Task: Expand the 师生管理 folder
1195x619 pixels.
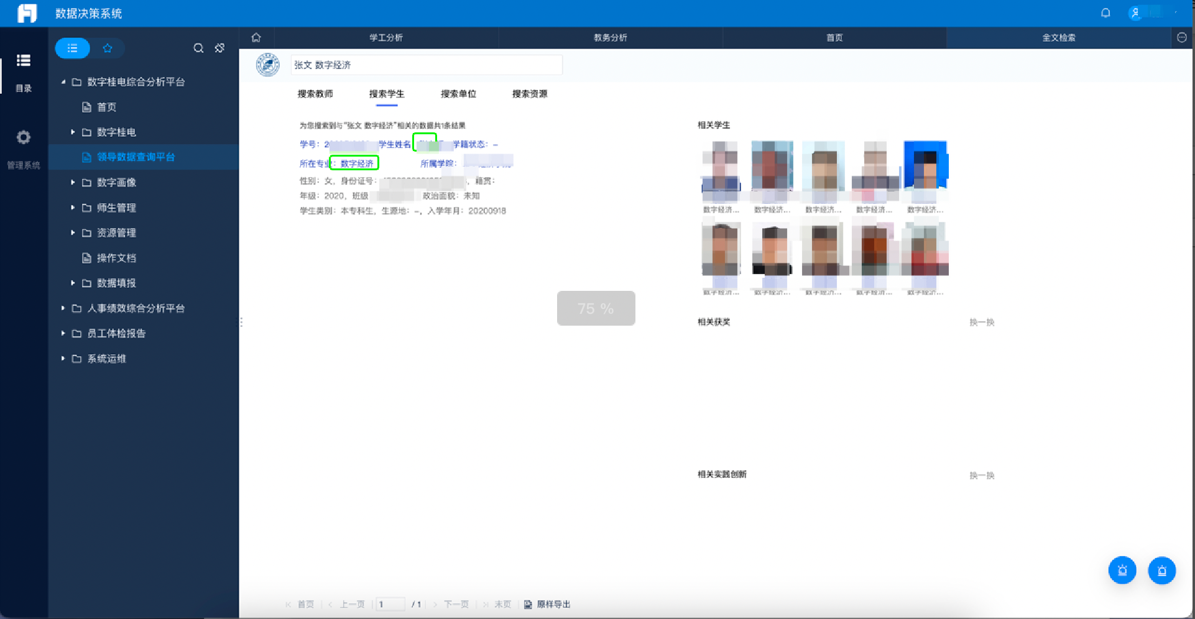Action: tap(73, 208)
